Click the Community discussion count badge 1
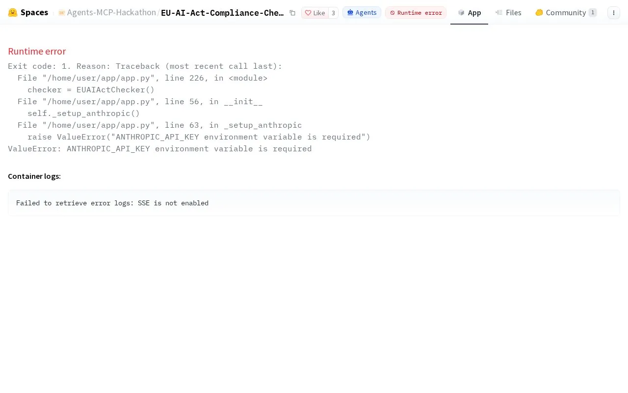Viewport: 628px width, 393px height. pyautogui.click(x=593, y=13)
